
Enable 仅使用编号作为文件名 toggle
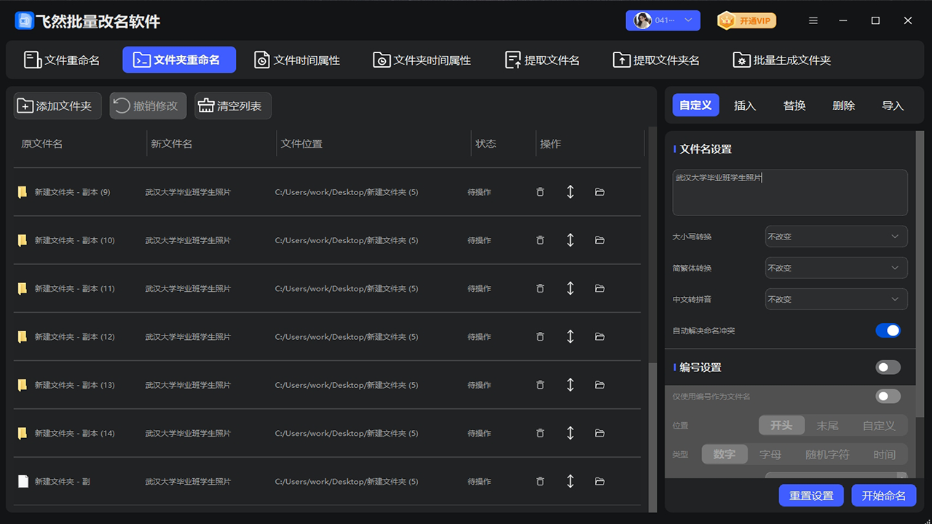(888, 395)
